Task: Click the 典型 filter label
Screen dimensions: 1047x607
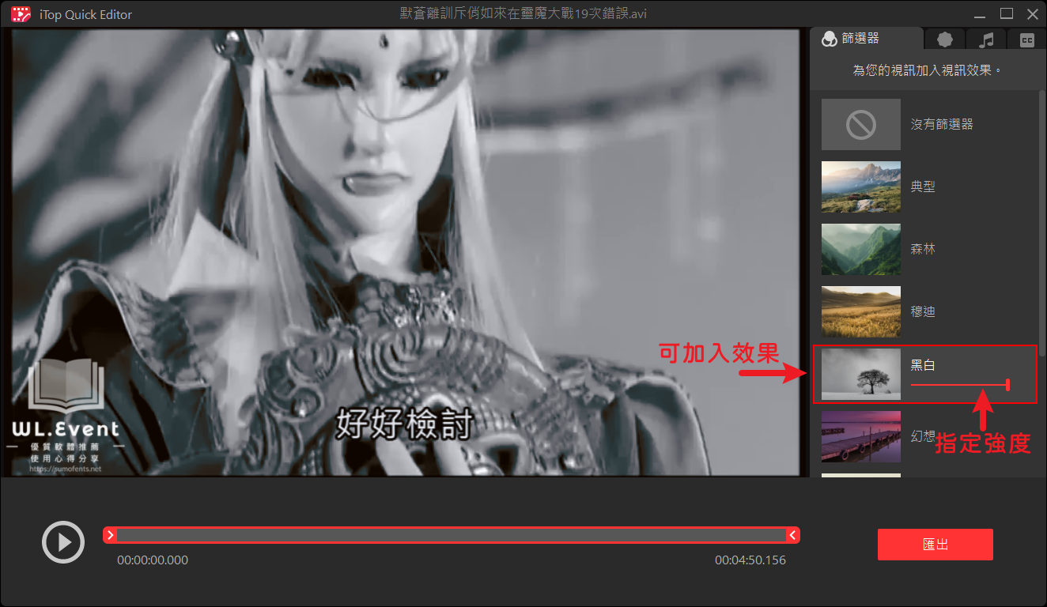Action: [x=923, y=187]
